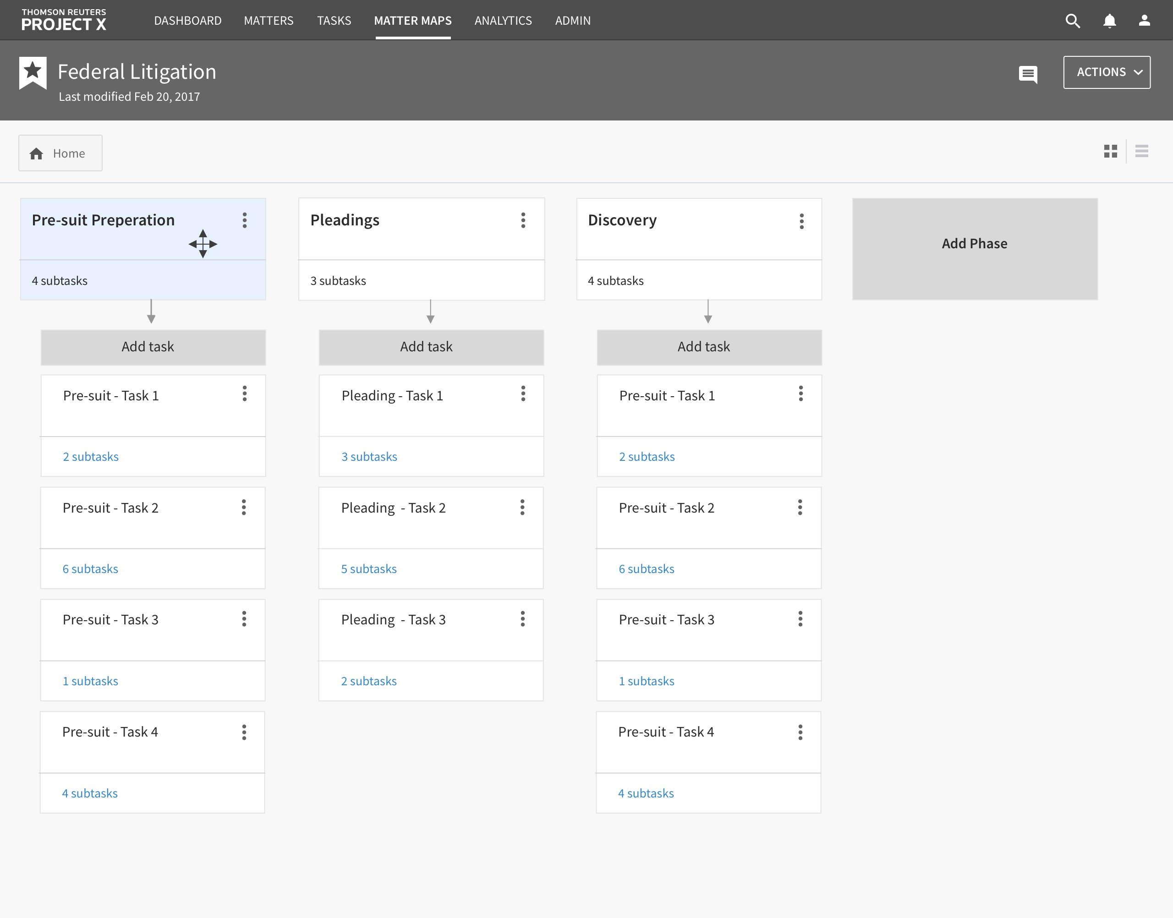1173x918 pixels.
Task: Open Discovery phase options menu
Action: click(801, 221)
